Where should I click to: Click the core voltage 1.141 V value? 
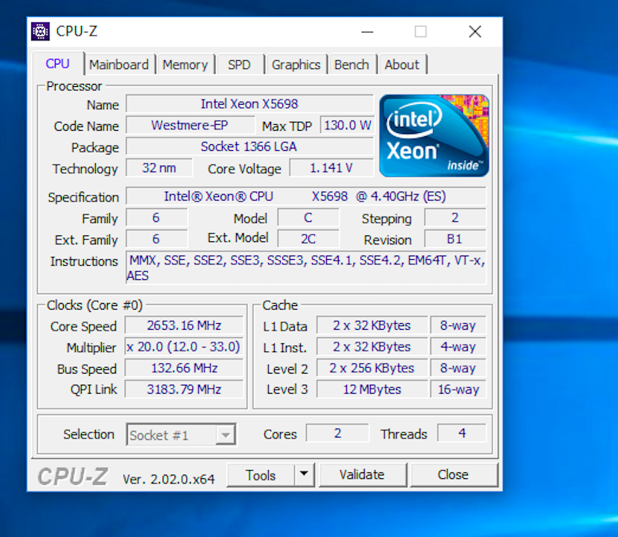click(331, 168)
